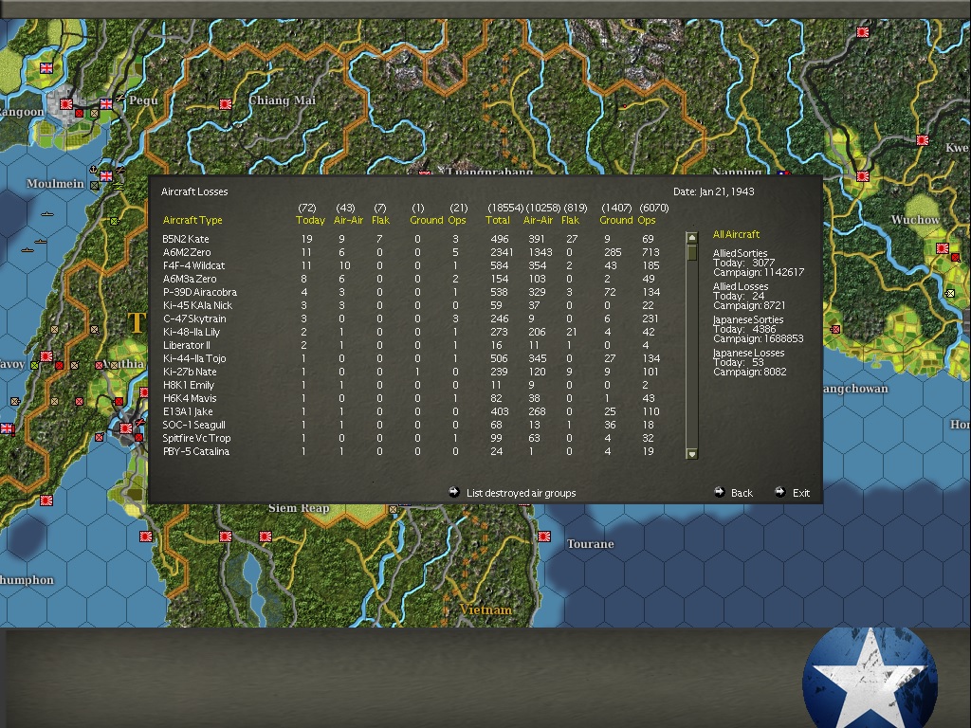Click the Siem Reap map label
The width and height of the screenshot is (971, 728).
pyautogui.click(x=299, y=508)
